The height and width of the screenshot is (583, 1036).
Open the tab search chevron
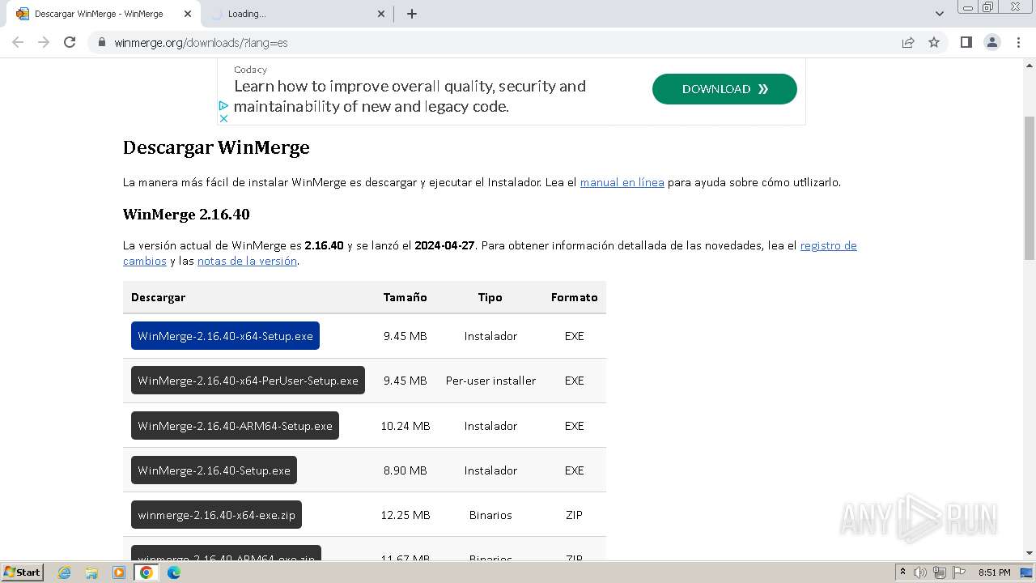pos(940,14)
